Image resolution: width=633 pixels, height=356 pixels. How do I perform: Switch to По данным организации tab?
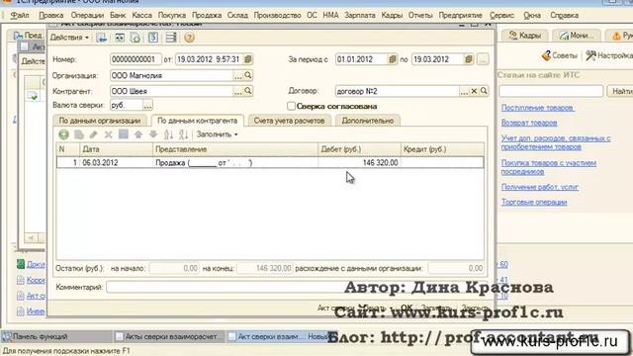[x=100, y=121]
